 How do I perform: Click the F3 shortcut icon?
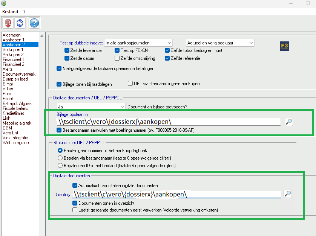tap(284, 46)
